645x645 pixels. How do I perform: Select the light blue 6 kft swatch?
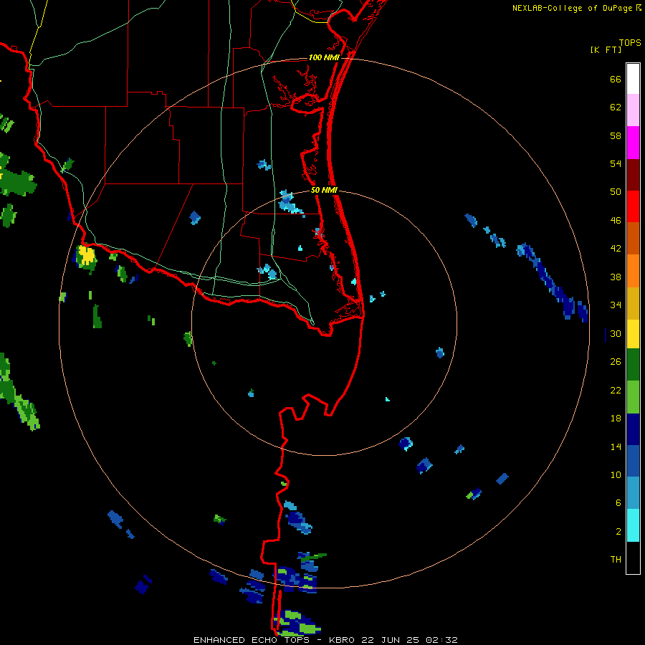[x=633, y=493]
